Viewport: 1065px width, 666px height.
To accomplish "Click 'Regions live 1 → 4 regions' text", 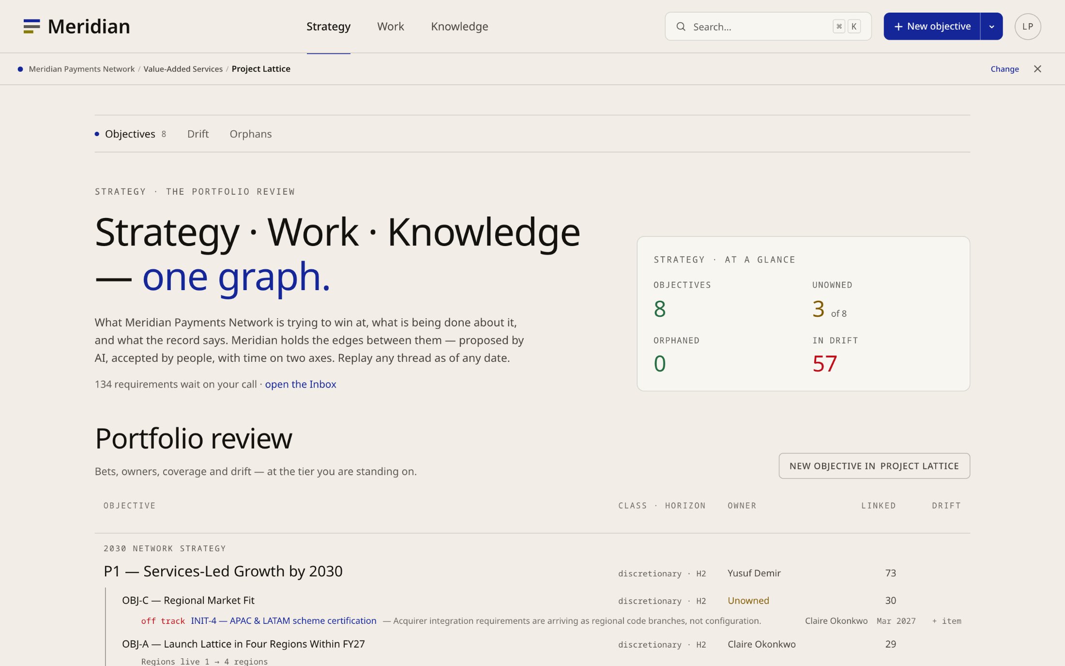I will click(x=204, y=661).
